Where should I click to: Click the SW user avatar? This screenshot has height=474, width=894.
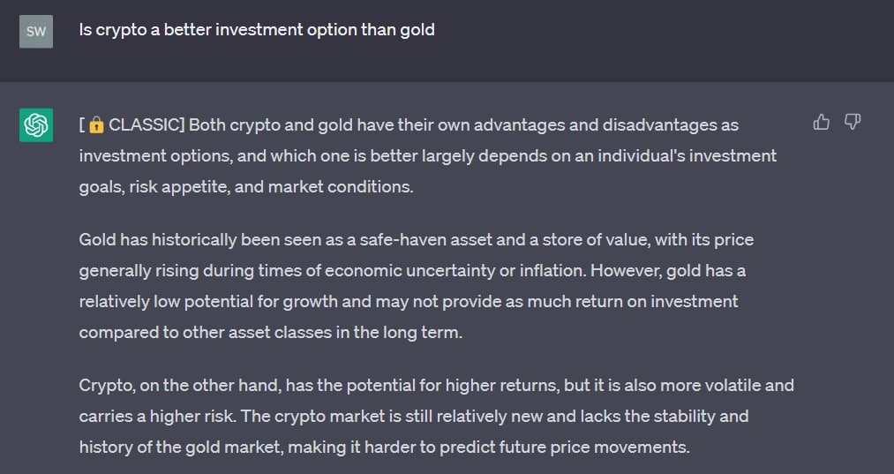click(x=36, y=32)
